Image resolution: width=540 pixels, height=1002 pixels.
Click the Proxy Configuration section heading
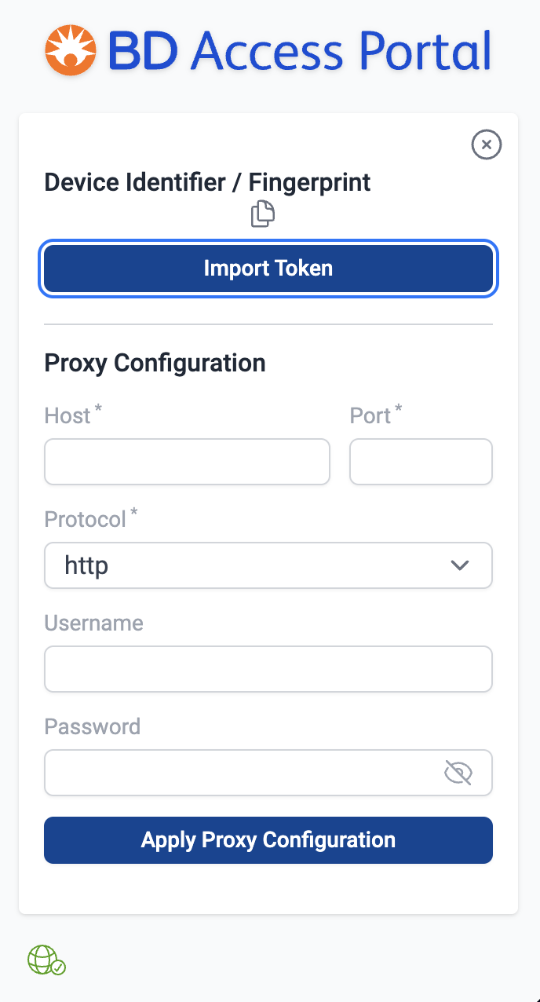click(x=155, y=363)
